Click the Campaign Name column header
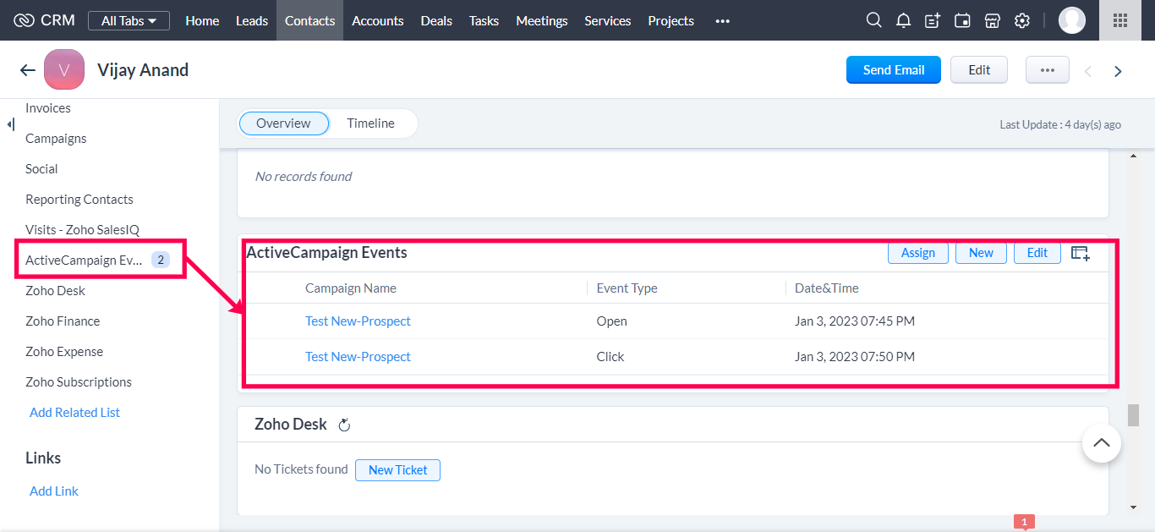The height and width of the screenshot is (532, 1155). click(x=351, y=288)
